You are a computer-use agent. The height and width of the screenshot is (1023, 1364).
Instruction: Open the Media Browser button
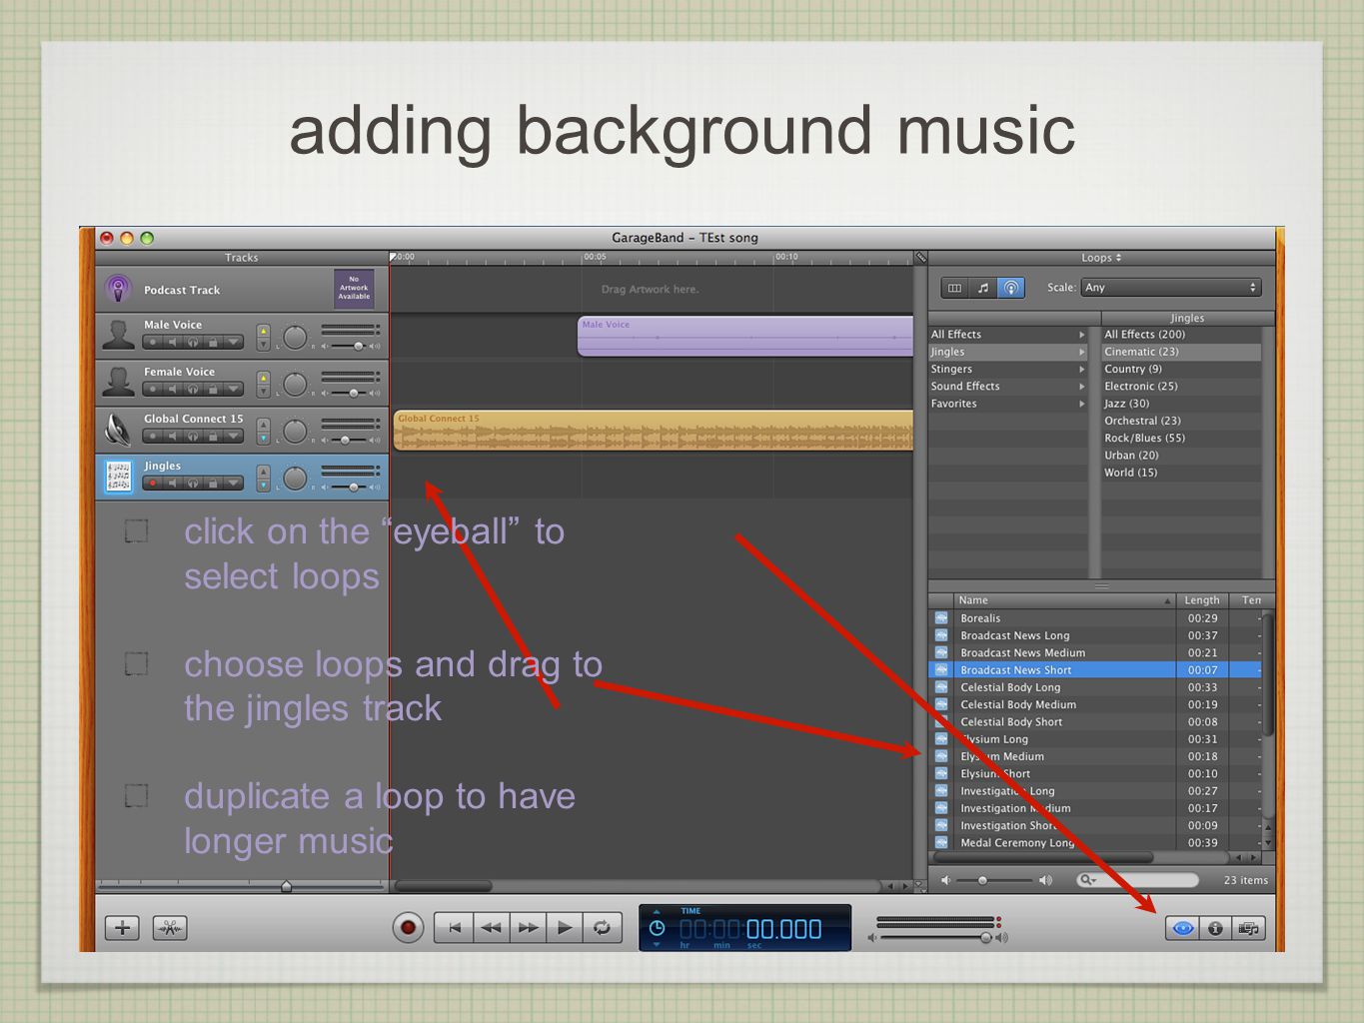click(1248, 929)
